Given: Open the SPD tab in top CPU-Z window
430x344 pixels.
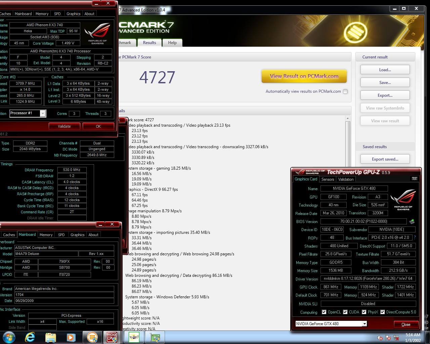Looking at the screenshot, I should 57,14.
